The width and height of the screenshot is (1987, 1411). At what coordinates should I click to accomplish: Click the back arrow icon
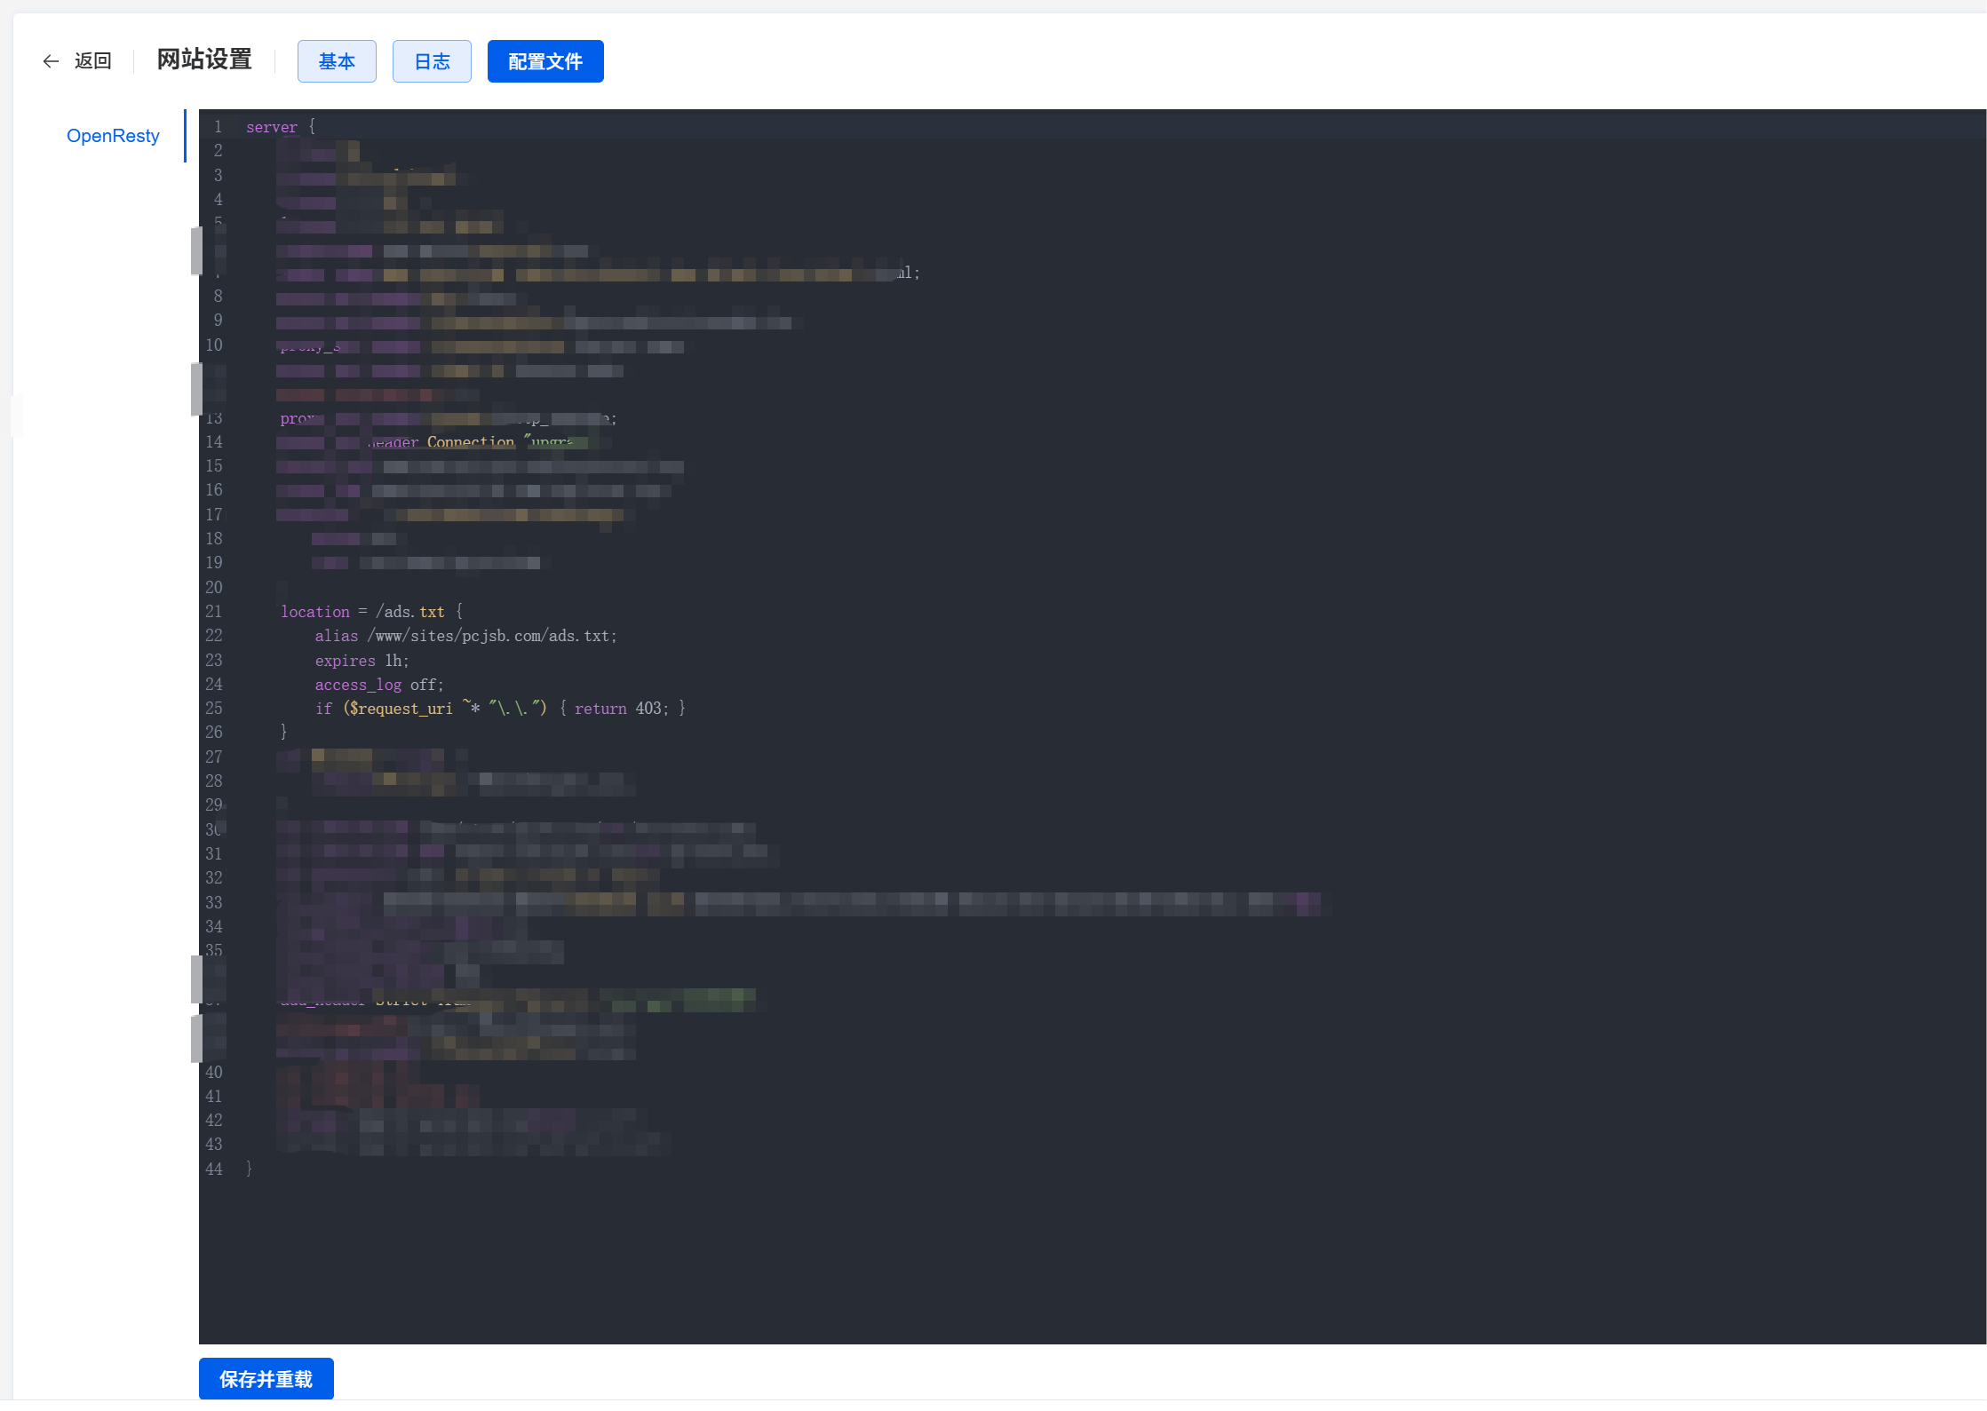[x=51, y=61]
